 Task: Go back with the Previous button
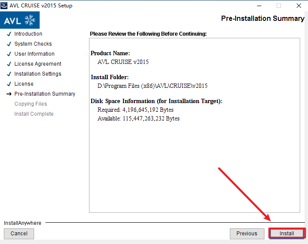click(x=246, y=234)
